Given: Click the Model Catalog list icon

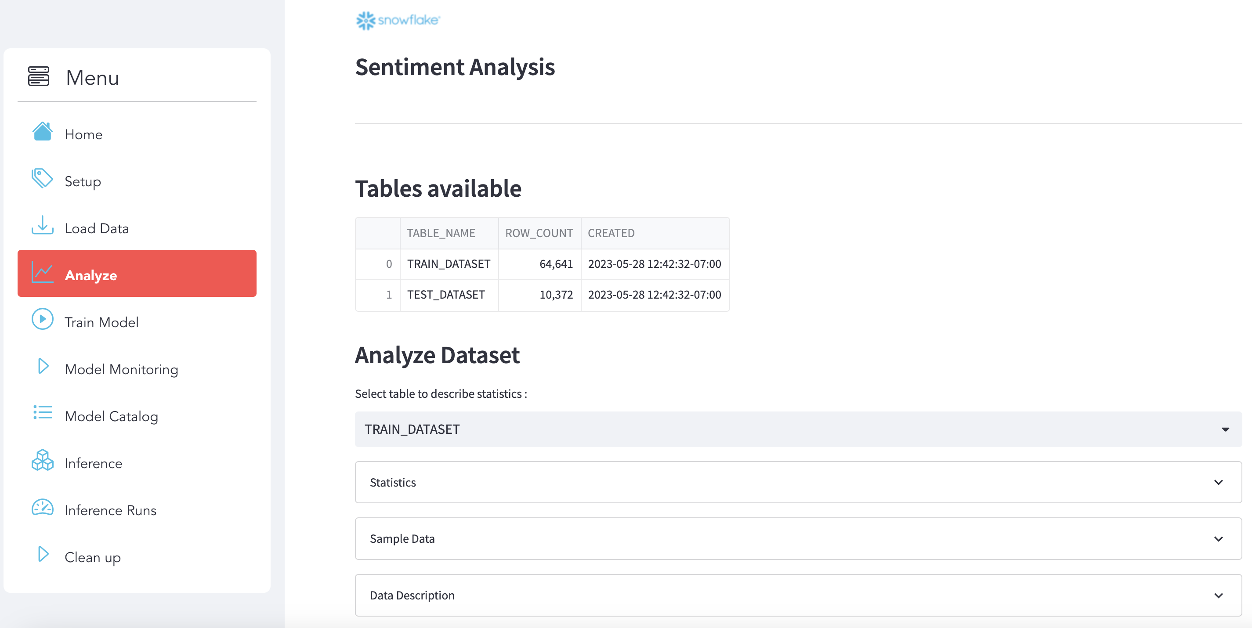Looking at the screenshot, I should coord(42,413).
